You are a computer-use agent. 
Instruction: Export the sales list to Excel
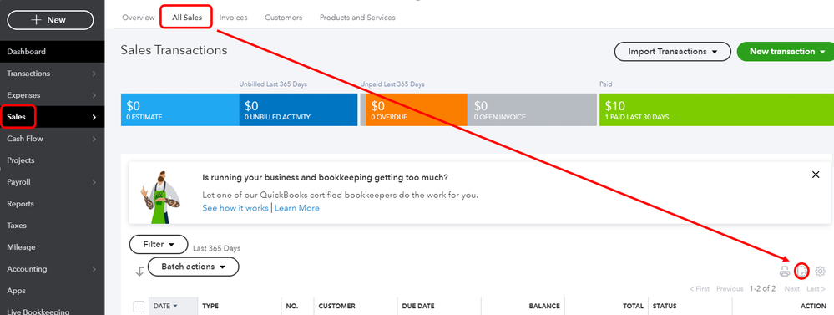(x=802, y=272)
